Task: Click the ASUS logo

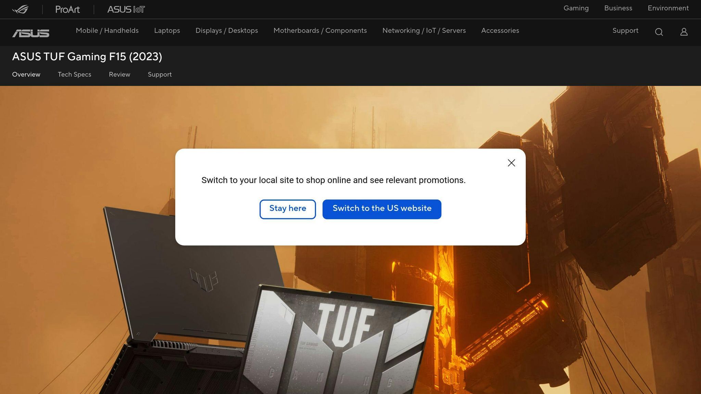Action: [31, 33]
